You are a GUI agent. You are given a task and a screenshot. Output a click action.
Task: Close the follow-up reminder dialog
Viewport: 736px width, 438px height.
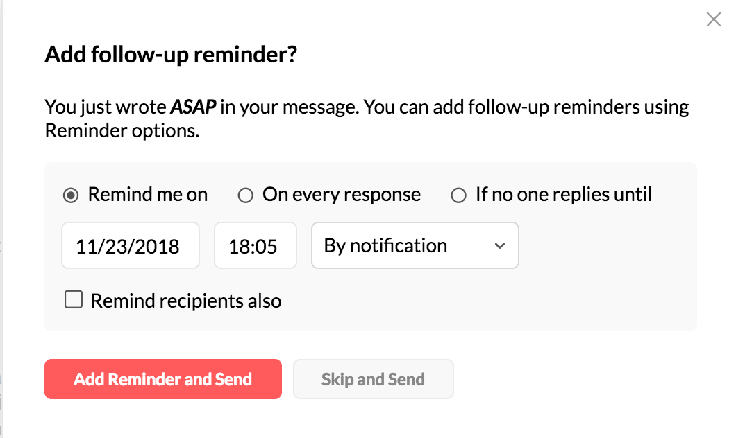(x=713, y=19)
